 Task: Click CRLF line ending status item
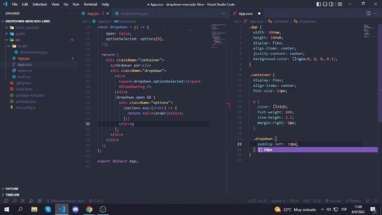coord(306,201)
